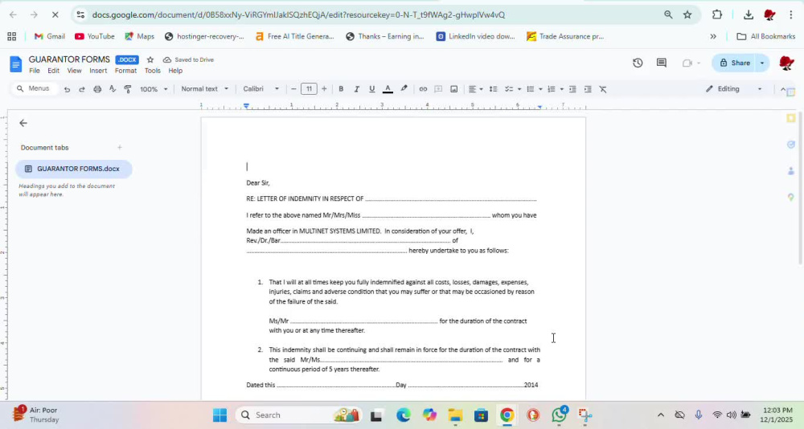This screenshot has width=804, height=429.
Task: Open the checklist dropdown arrow
Action: coord(519,89)
